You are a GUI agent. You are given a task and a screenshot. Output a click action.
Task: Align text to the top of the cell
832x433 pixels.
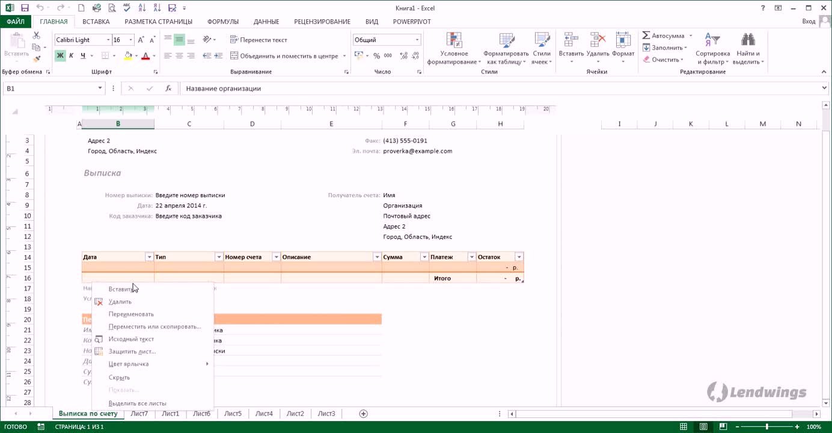[x=168, y=40]
